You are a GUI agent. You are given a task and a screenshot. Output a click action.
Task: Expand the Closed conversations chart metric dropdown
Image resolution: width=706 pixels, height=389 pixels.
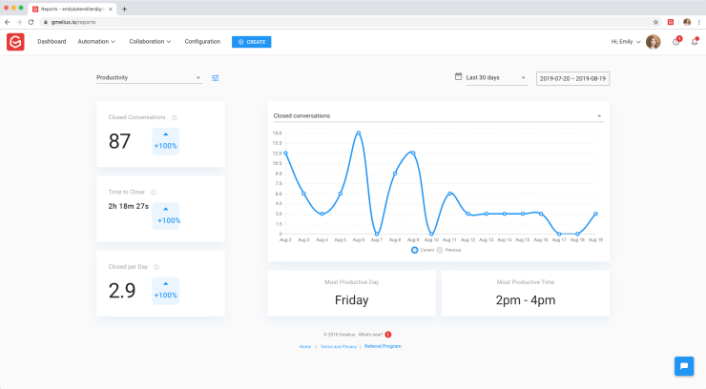pyautogui.click(x=437, y=116)
